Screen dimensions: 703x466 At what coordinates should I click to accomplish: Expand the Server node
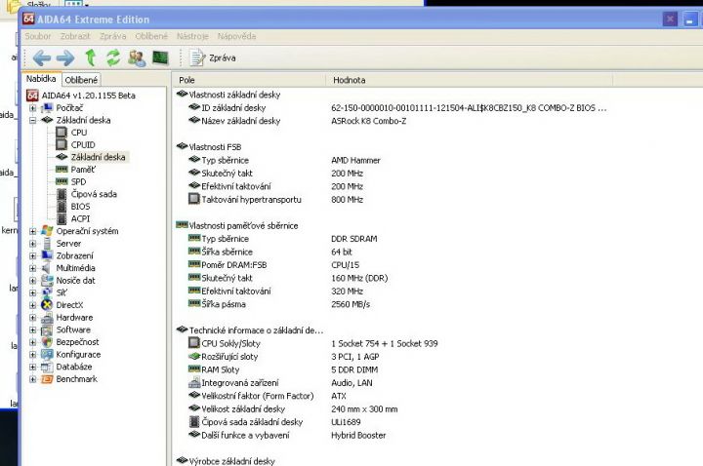point(33,244)
